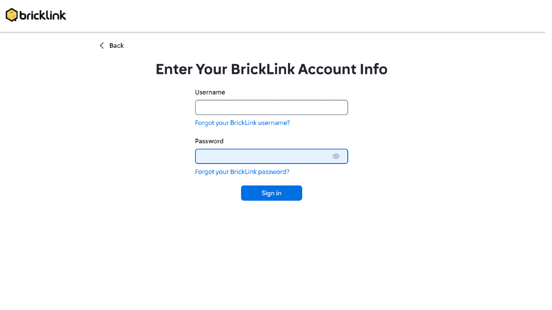This screenshot has height=310, width=552.
Task: Click the blue Sign in button
Action: [x=271, y=193]
